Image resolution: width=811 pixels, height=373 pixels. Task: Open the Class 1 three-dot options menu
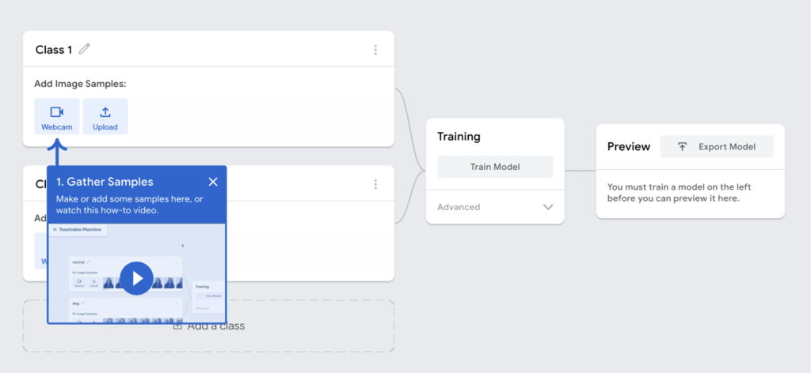pyautogui.click(x=375, y=50)
